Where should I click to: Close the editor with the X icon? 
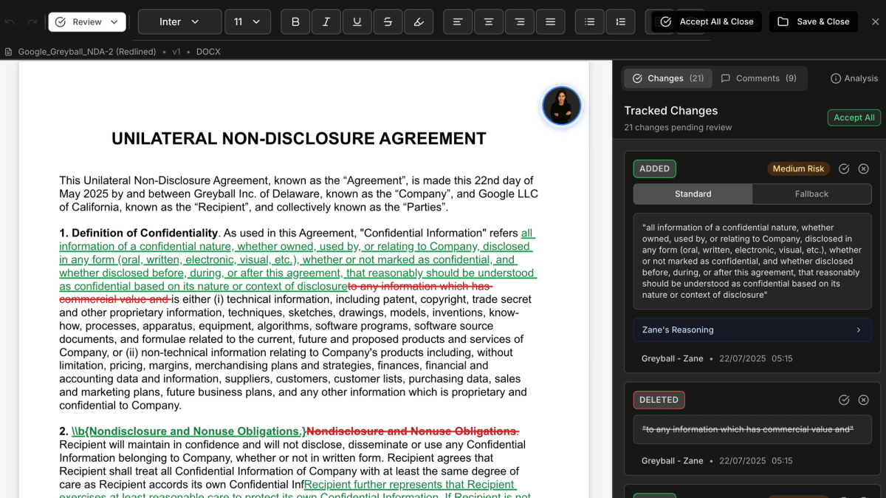click(x=876, y=22)
